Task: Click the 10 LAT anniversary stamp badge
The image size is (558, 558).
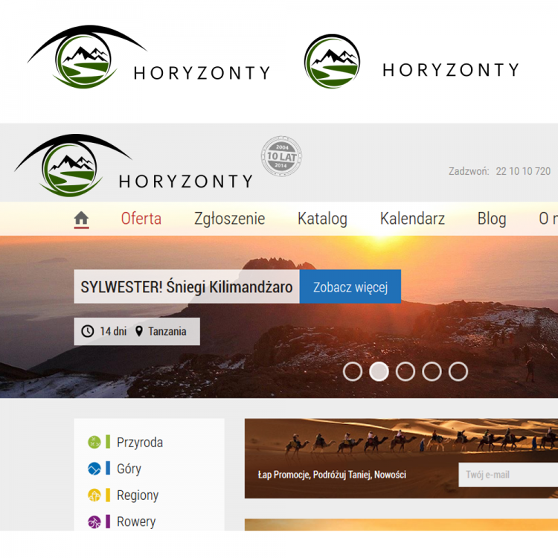Action: point(281,156)
